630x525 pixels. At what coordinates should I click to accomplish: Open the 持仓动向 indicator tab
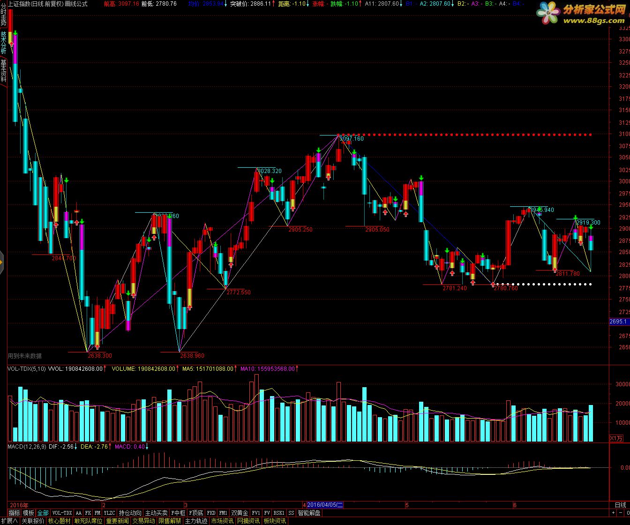pyautogui.click(x=130, y=513)
